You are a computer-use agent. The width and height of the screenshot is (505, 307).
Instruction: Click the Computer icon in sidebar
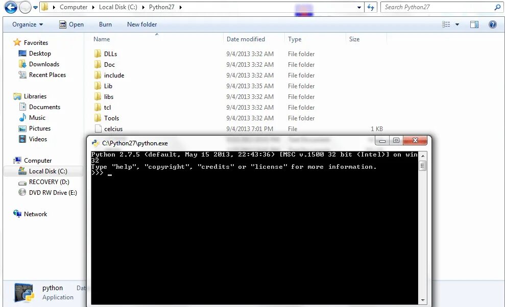[x=17, y=160]
